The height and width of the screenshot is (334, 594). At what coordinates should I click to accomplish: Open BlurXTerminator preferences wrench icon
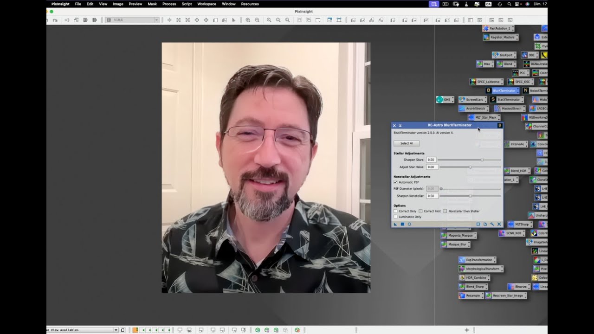(x=492, y=224)
